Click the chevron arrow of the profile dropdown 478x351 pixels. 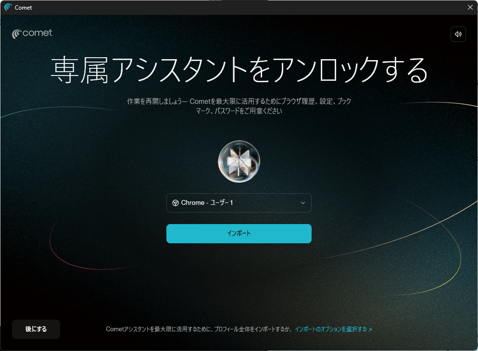pos(302,203)
